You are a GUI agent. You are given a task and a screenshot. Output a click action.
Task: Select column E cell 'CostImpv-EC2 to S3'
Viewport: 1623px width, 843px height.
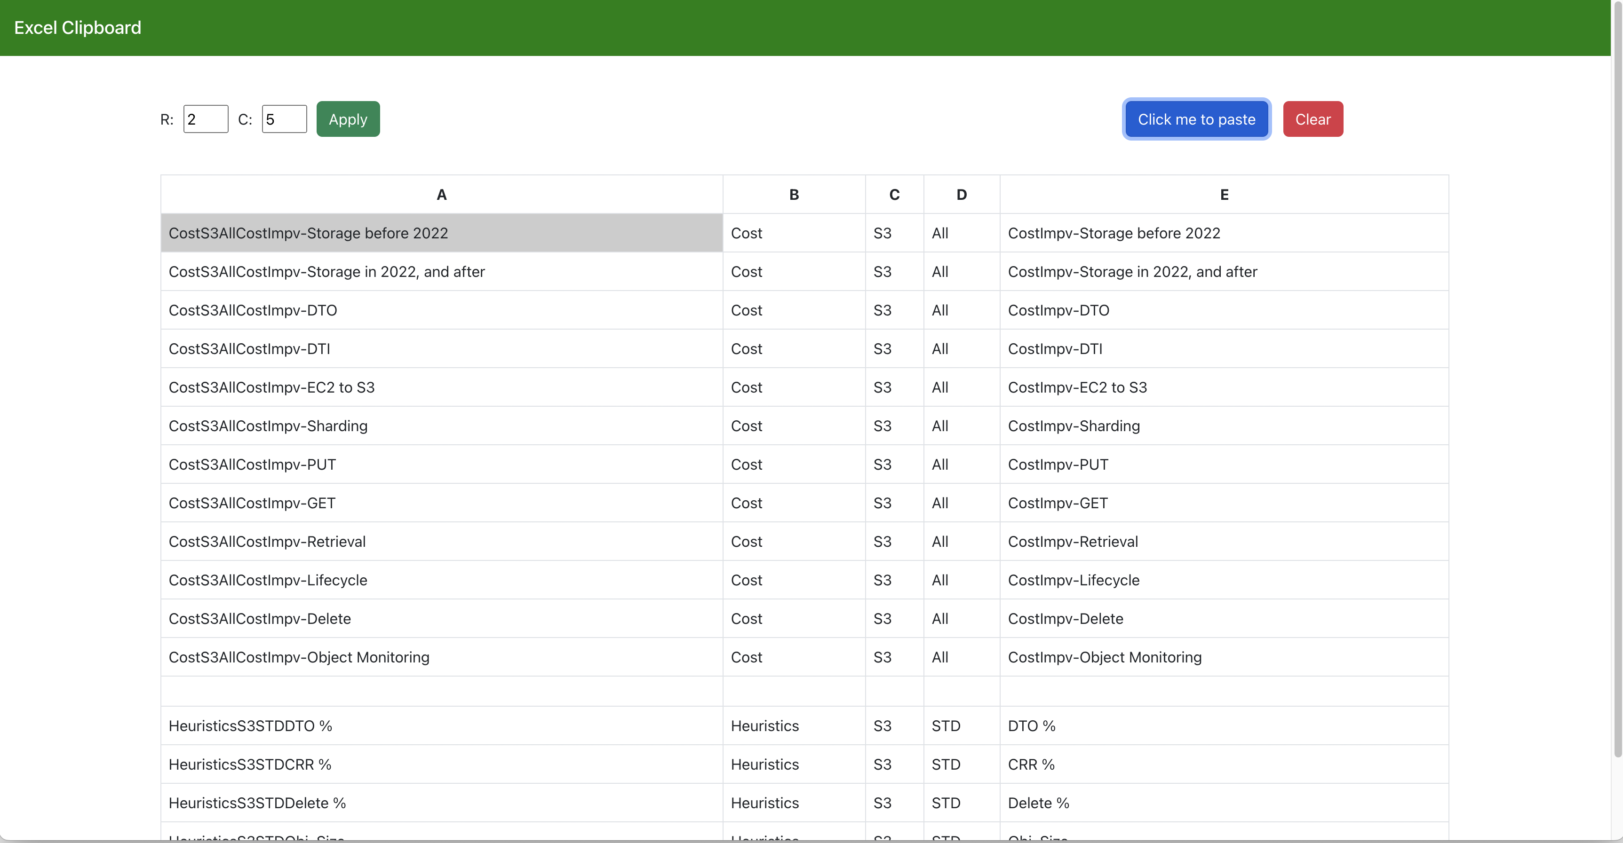1224,387
